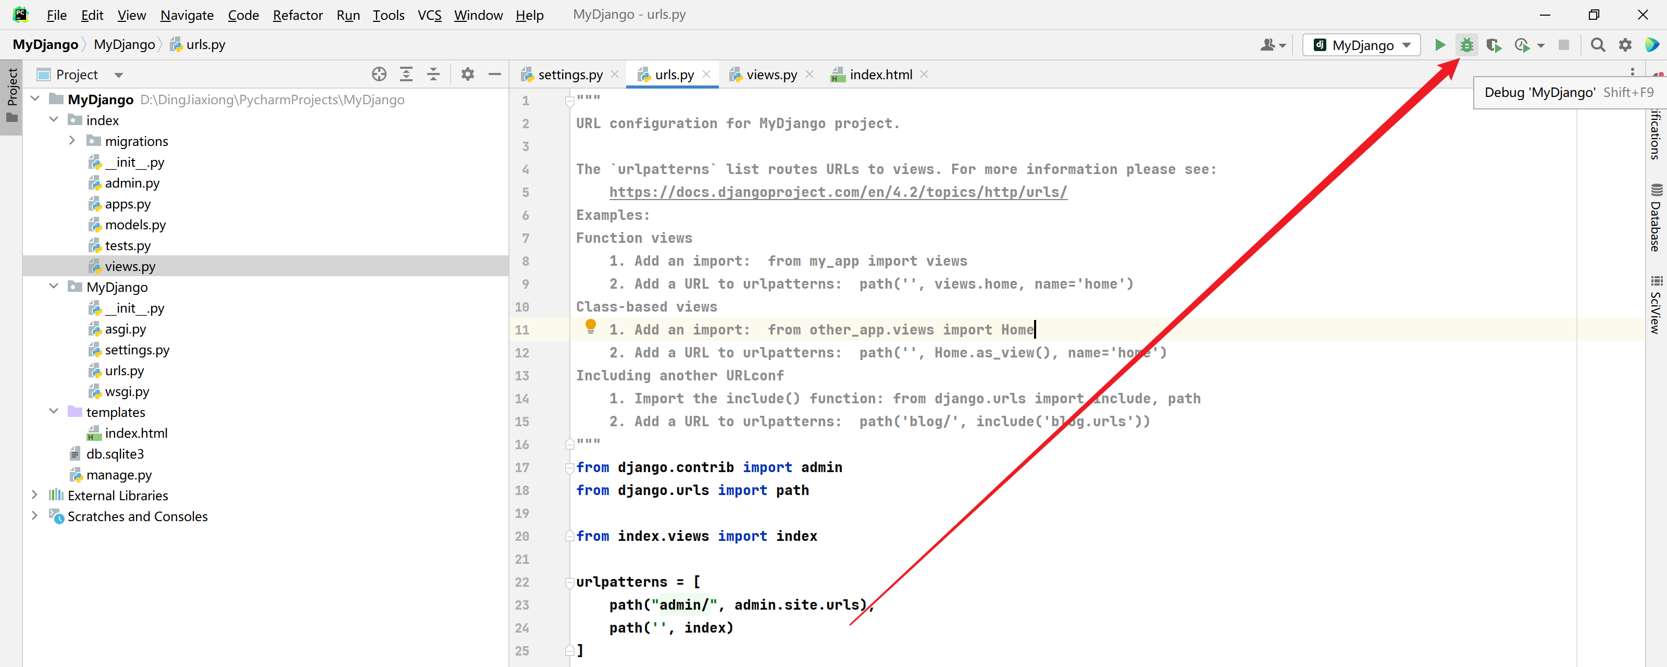Hide the Project tool window

click(x=495, y=75)
